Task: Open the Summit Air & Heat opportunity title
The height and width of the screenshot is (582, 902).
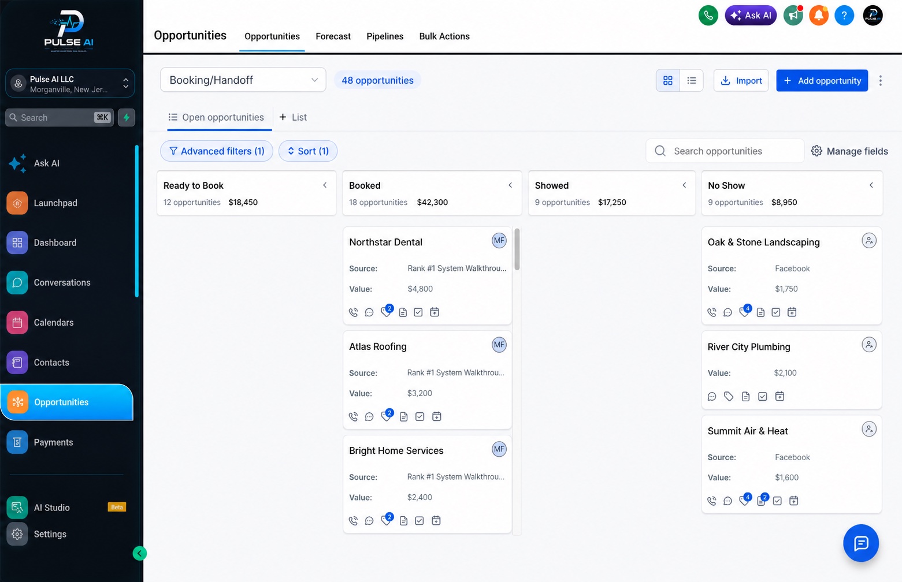Action: pos(748,431)
